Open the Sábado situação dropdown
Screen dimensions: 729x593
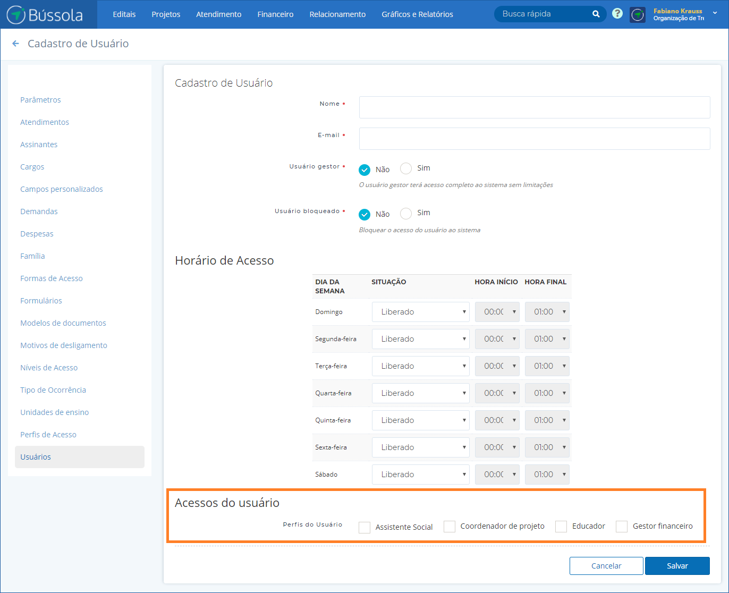click(x=421, y=475)
